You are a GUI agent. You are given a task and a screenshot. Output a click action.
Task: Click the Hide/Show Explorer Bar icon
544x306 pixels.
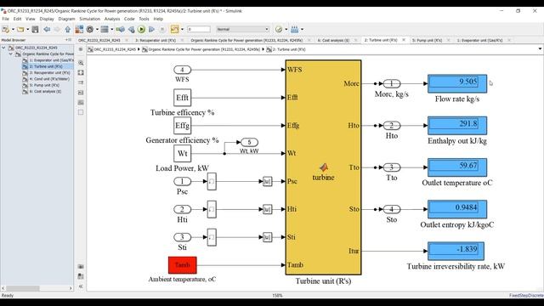(x=81, y=49)
